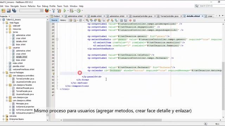Click the Save All icon
The height and width of the screenshot is (126, 225).
coord(14,10)
